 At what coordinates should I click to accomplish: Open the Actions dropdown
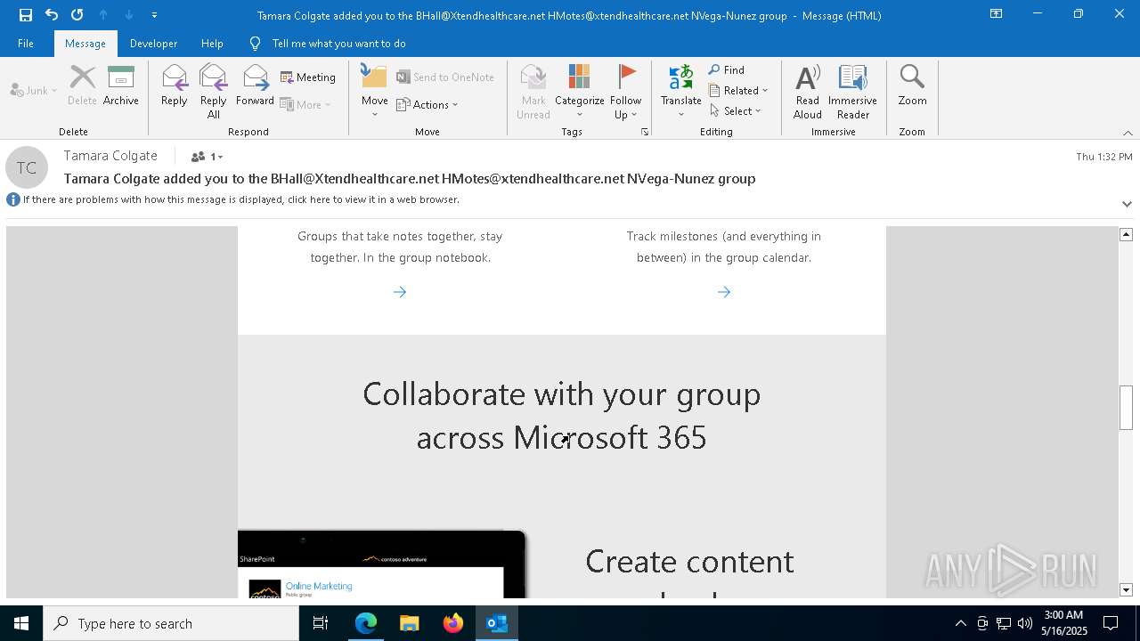(x=427, y=104)
